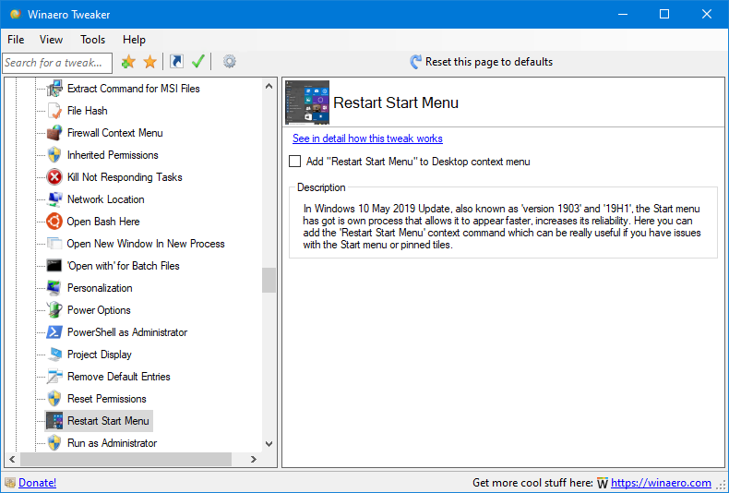Select PowerShell as Administrator
This screenshot has width=729, height=493.
127,332
